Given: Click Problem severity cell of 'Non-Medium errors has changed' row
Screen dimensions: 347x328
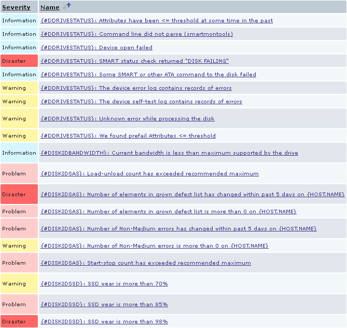Looking at the screenshot, I should [x=19, y=228].
